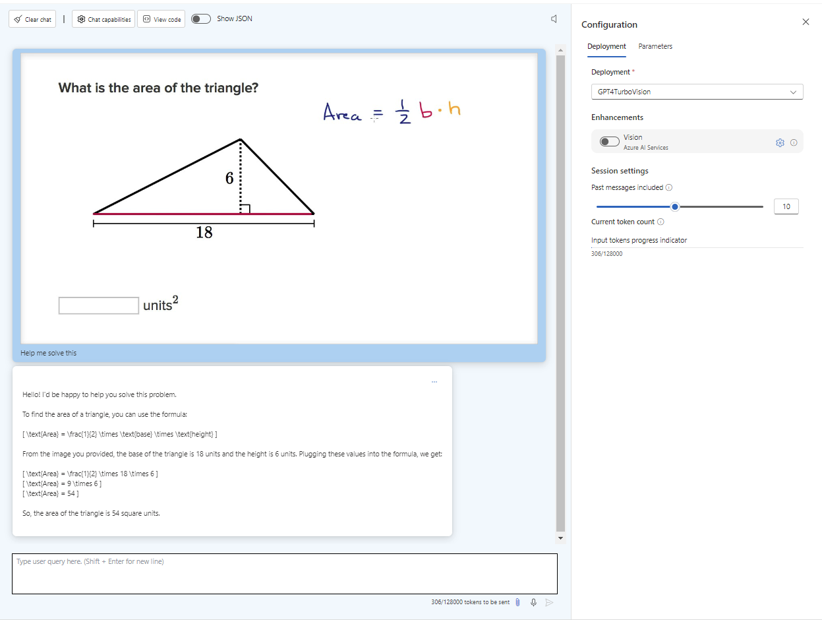Open the three-dot menu on assistant response
This screenshot has width=822, height=620.
click(434, 382)
